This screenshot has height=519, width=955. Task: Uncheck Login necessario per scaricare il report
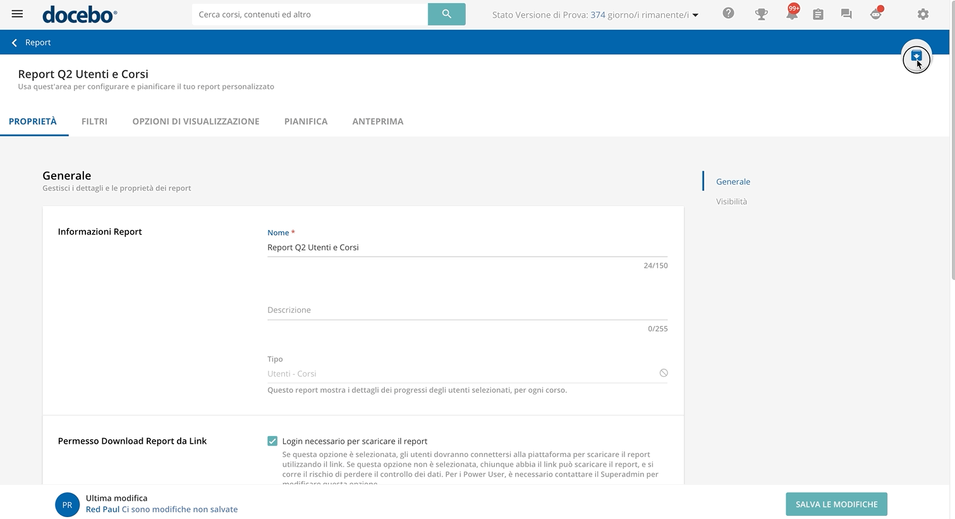pyautogui.click(x=272, y=441)
